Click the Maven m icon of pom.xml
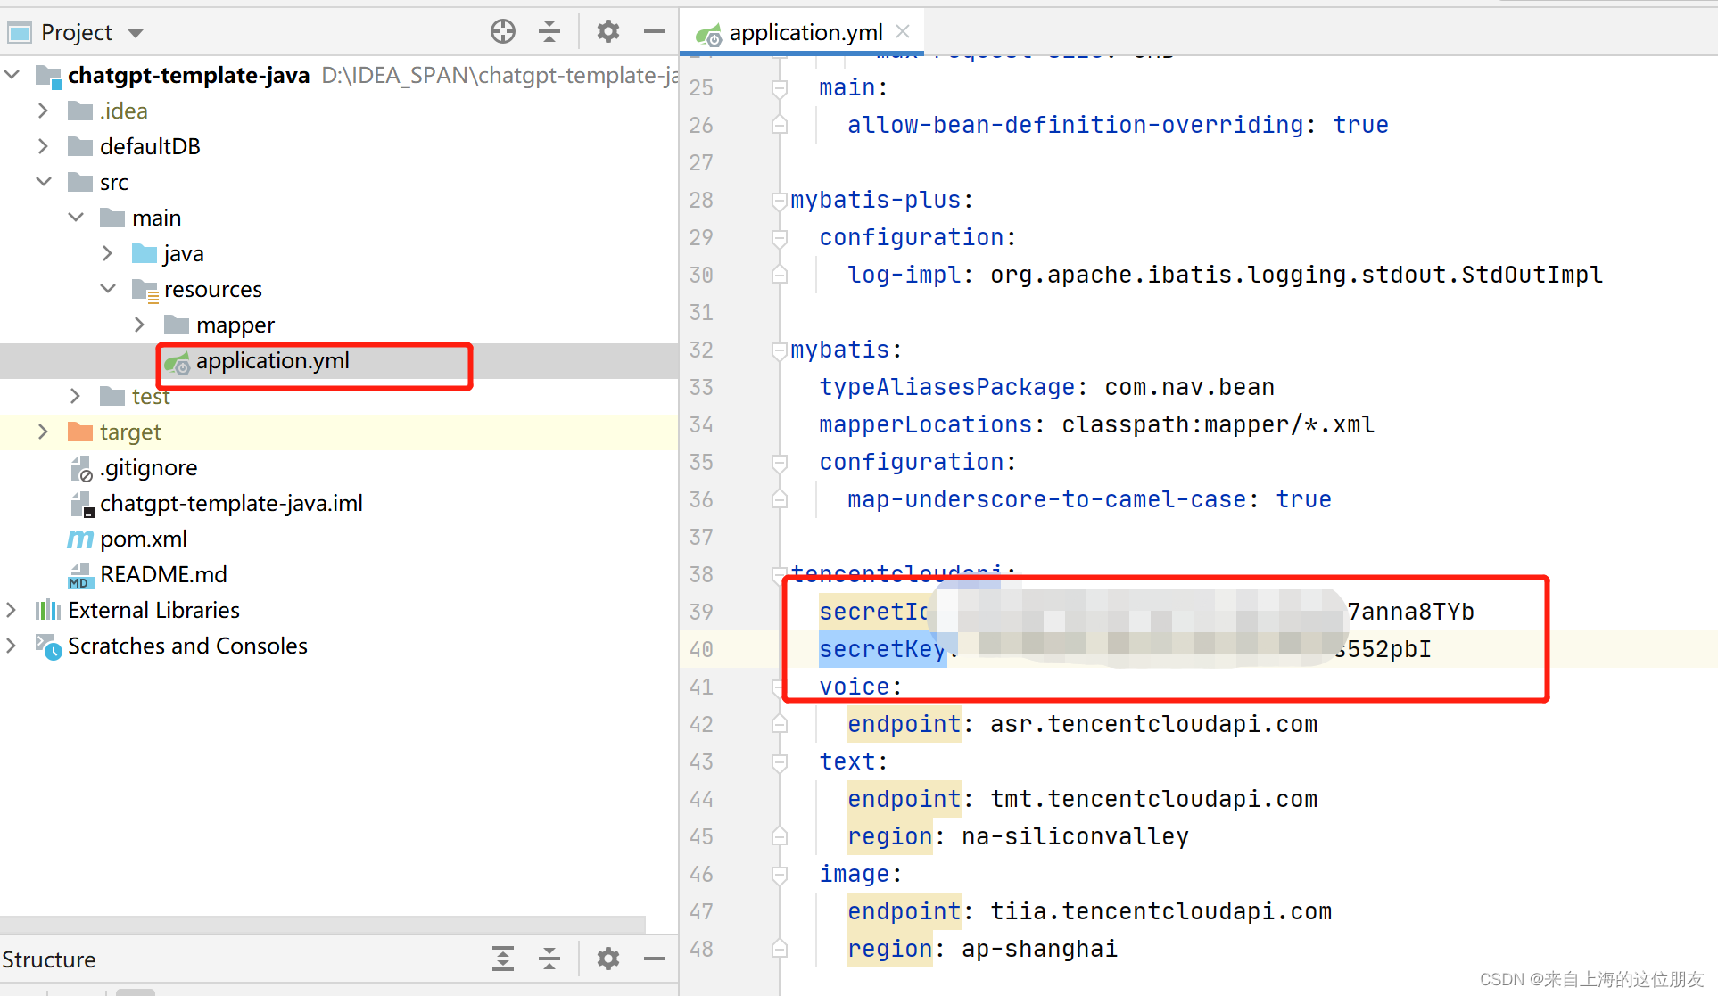The width and height of the screenshot is (1718, 996). 80,539
